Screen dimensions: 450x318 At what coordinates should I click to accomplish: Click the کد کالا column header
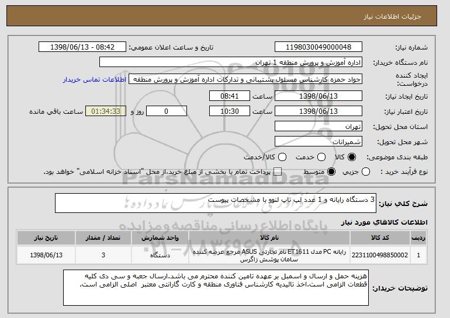coord(380,238)
